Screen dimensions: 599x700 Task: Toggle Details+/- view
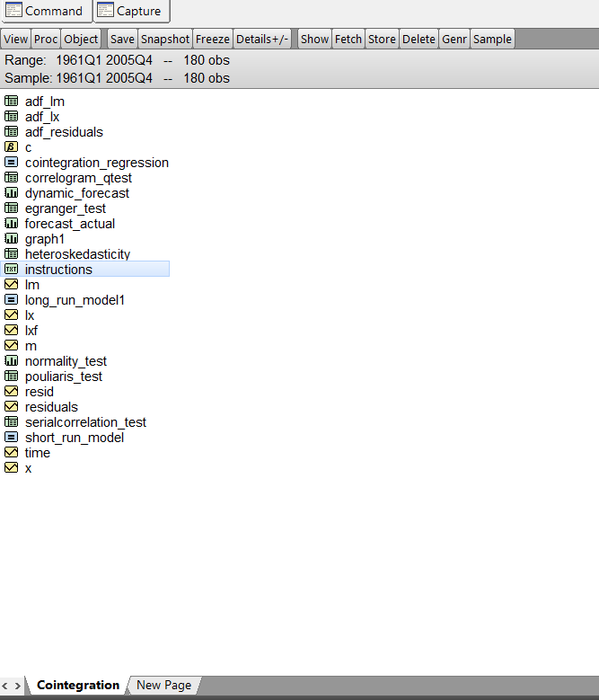tap(262, 39)
